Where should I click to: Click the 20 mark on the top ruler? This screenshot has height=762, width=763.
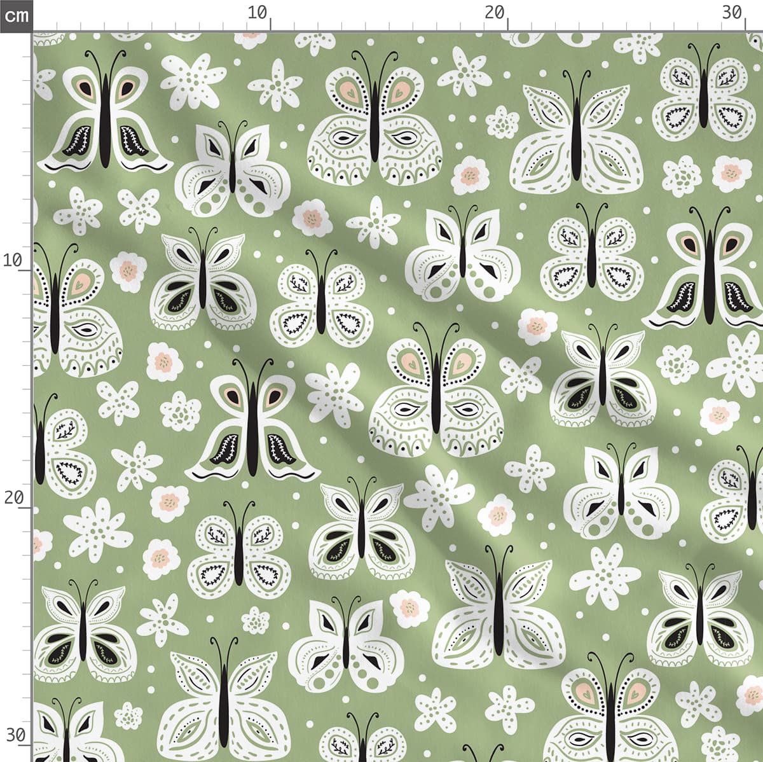pyautogui.click(x=494, y=12)
